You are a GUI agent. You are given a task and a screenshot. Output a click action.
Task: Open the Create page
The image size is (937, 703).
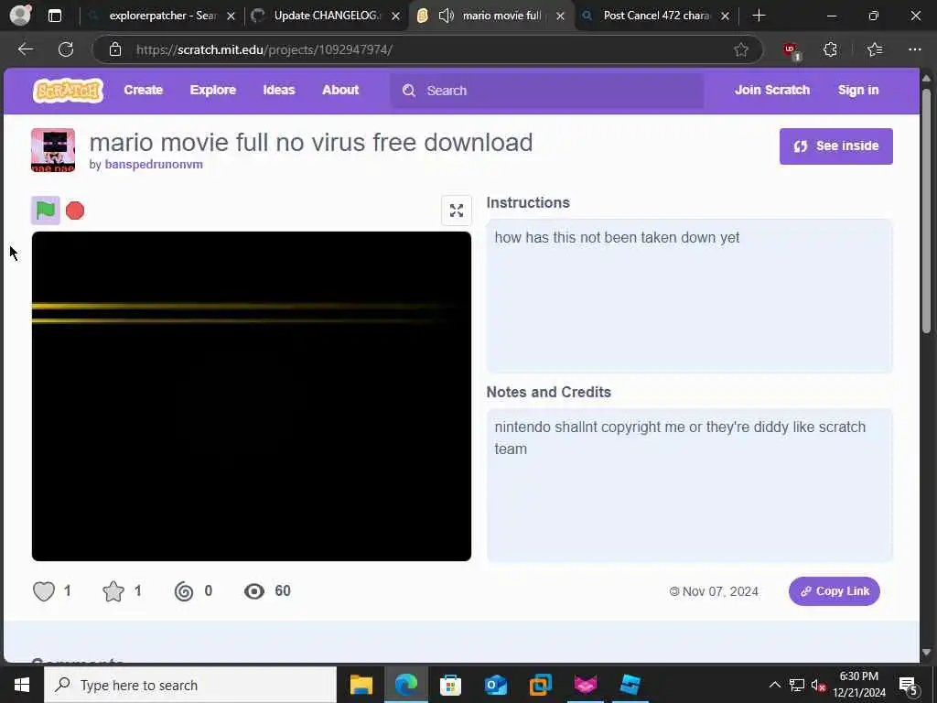click(144, 90)
